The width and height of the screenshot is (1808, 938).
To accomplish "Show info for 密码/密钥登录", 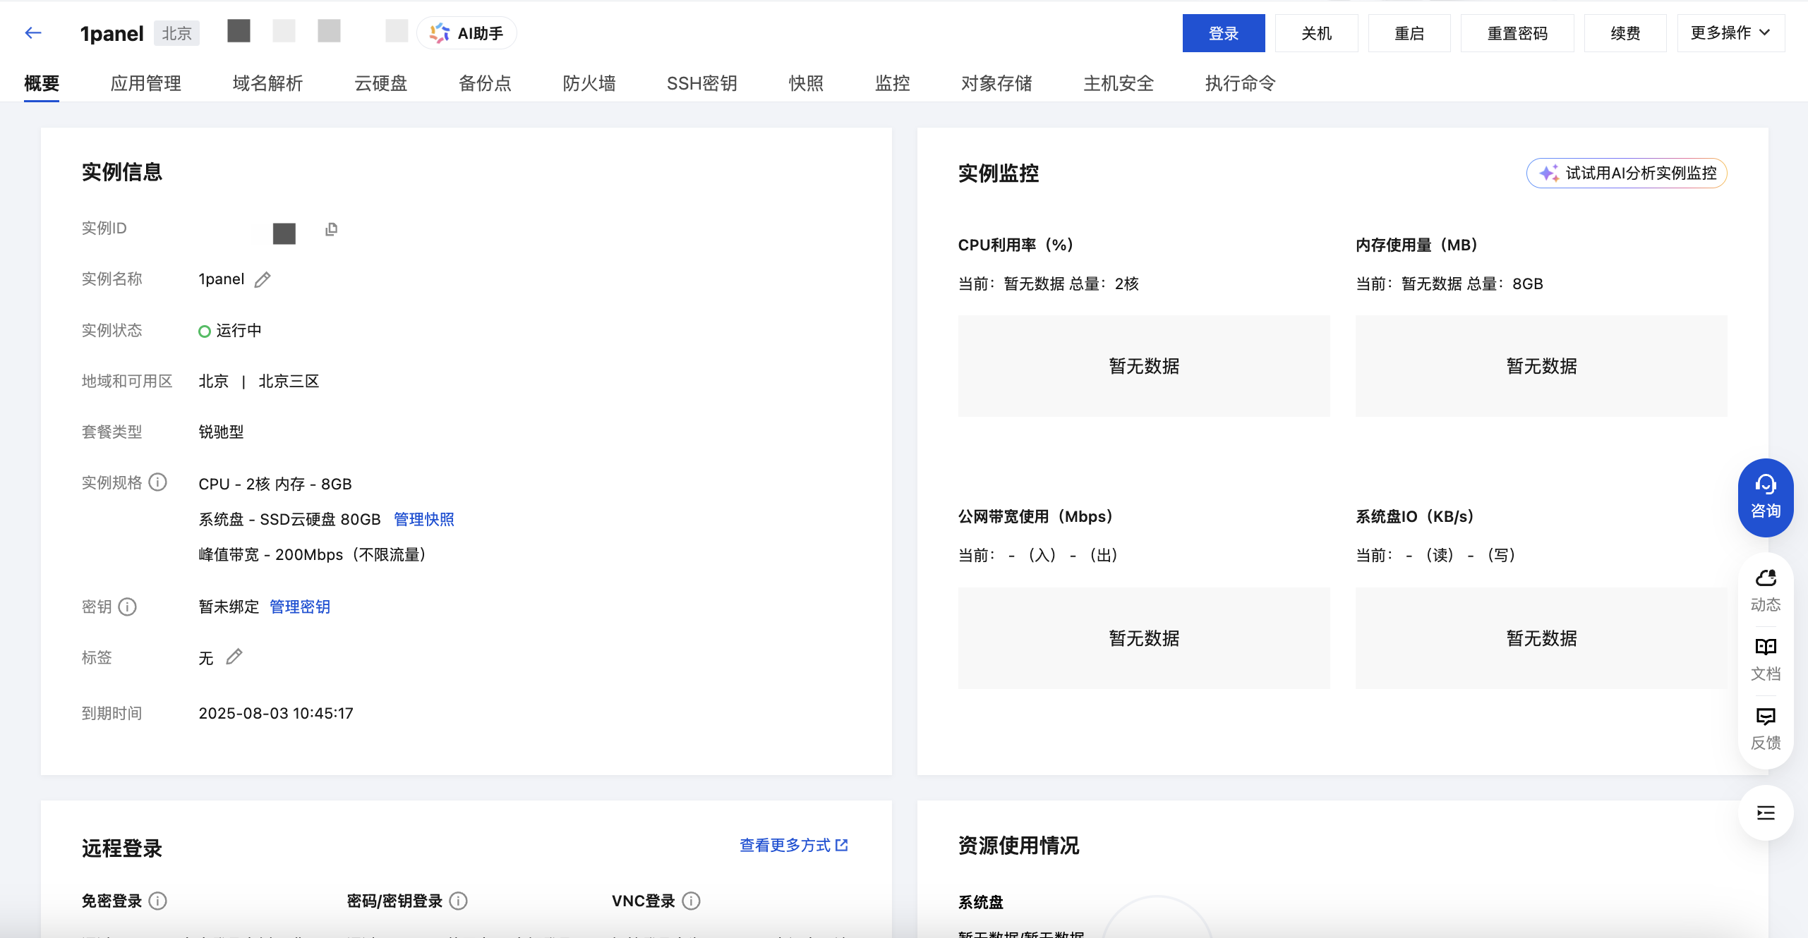I will [x=459, y=901].
